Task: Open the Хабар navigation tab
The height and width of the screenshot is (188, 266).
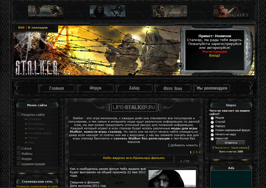Action: [x=134, y=88]
